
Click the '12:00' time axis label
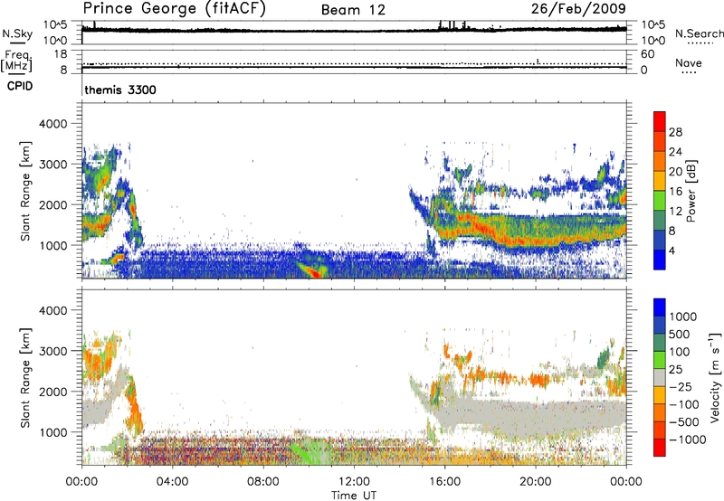click(354, 482)
